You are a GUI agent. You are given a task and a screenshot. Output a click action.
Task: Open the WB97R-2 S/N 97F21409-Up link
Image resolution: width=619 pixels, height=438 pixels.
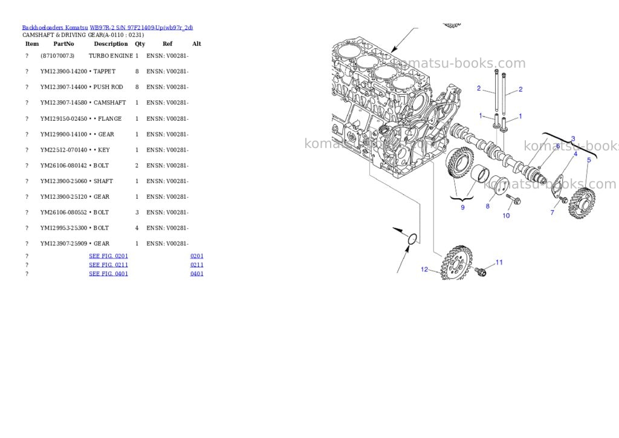141,28
